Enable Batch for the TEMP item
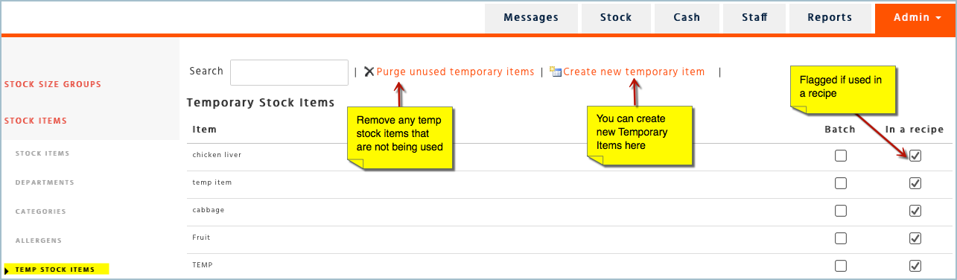The image size is (957, 280). coord(841,266)
